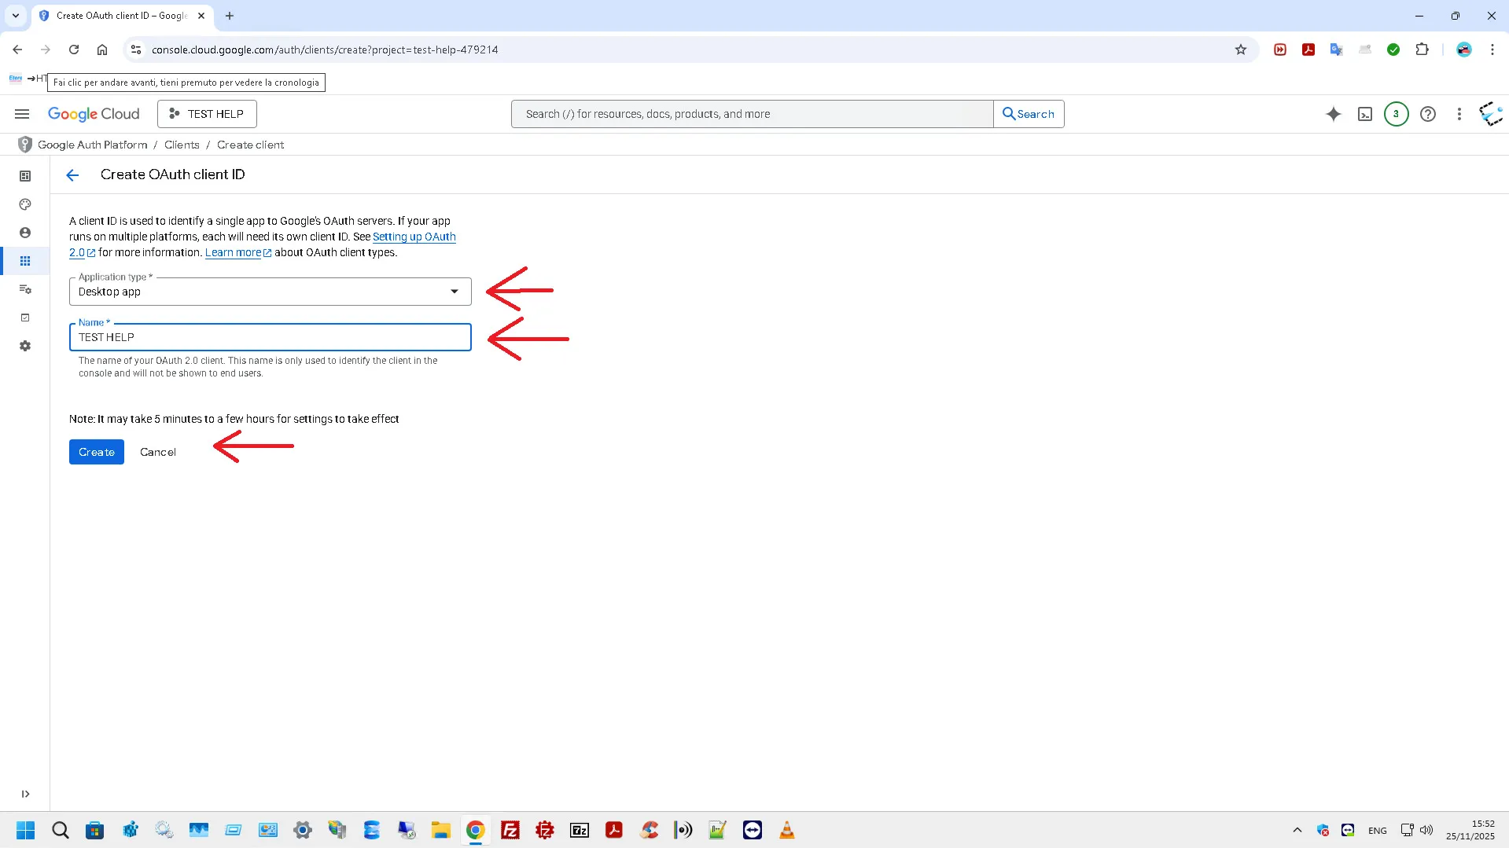Open the Audience person icon in sidebar

click(25, 233)
